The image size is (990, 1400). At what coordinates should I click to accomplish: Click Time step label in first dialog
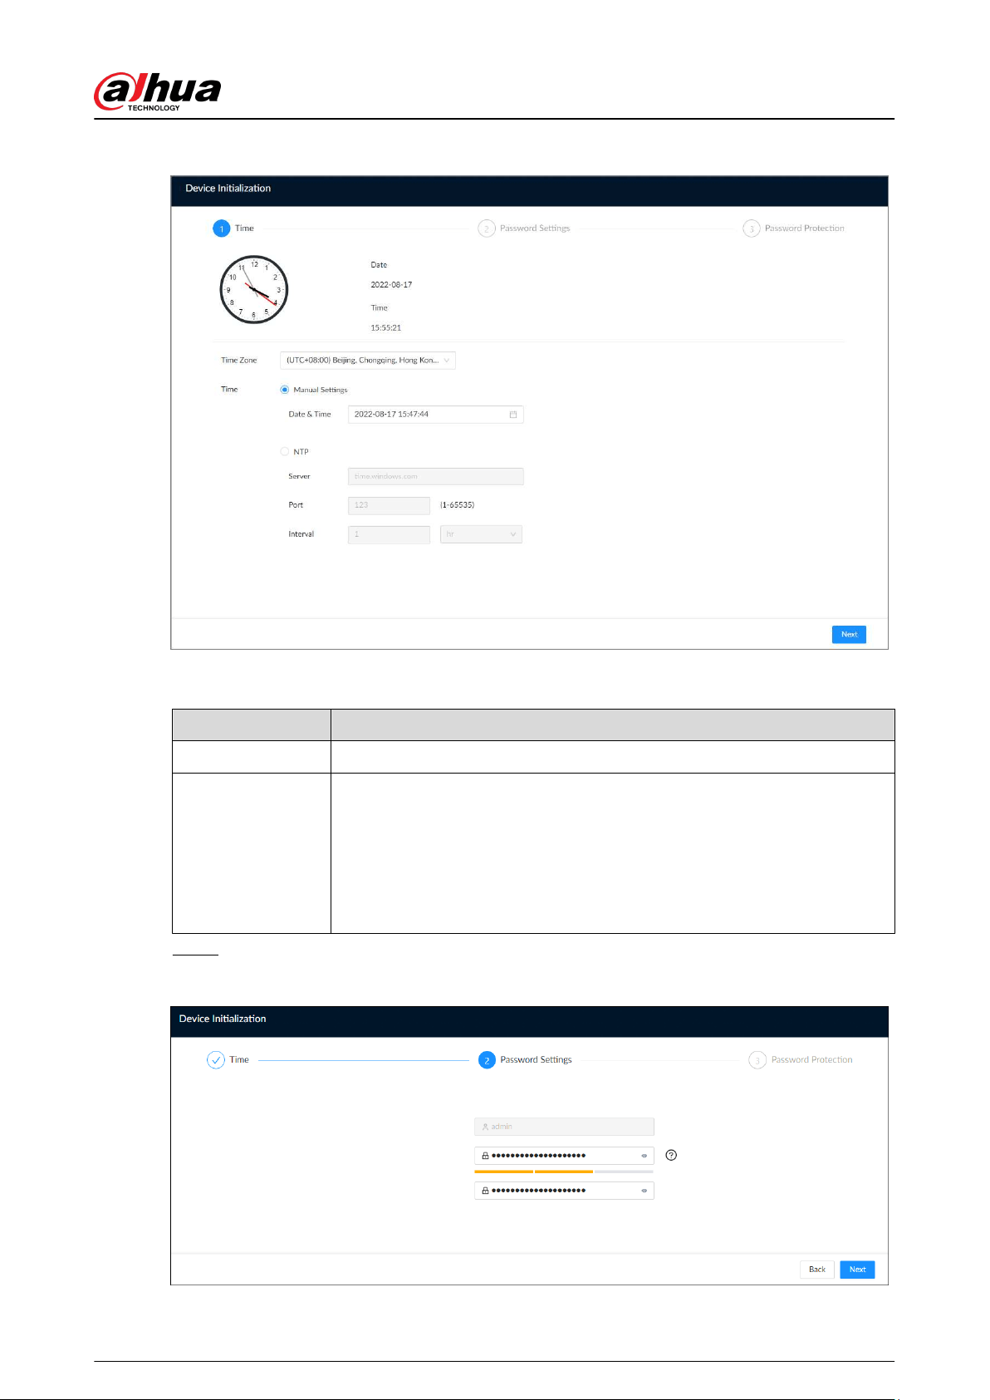tap(244, 228)
